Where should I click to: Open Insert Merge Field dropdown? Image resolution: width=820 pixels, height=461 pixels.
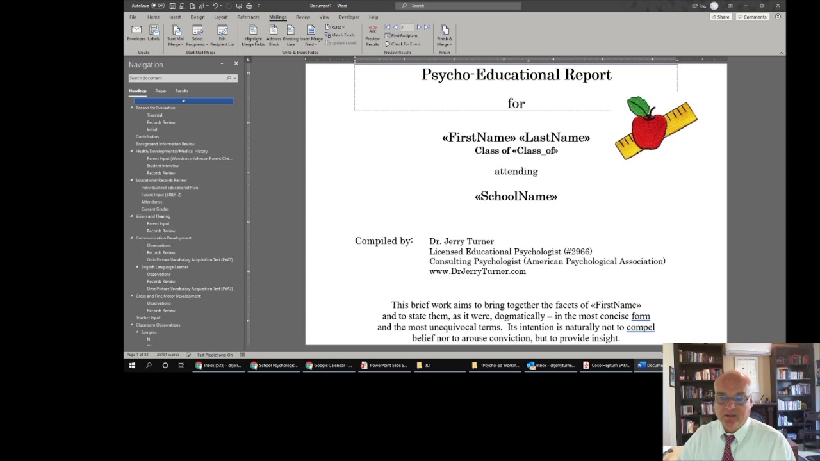coord(311,36)
